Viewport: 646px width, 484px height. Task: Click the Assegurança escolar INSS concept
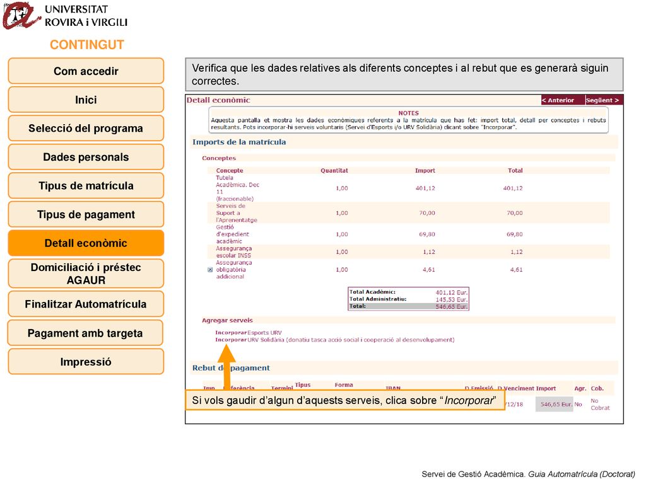click(233, 252)
